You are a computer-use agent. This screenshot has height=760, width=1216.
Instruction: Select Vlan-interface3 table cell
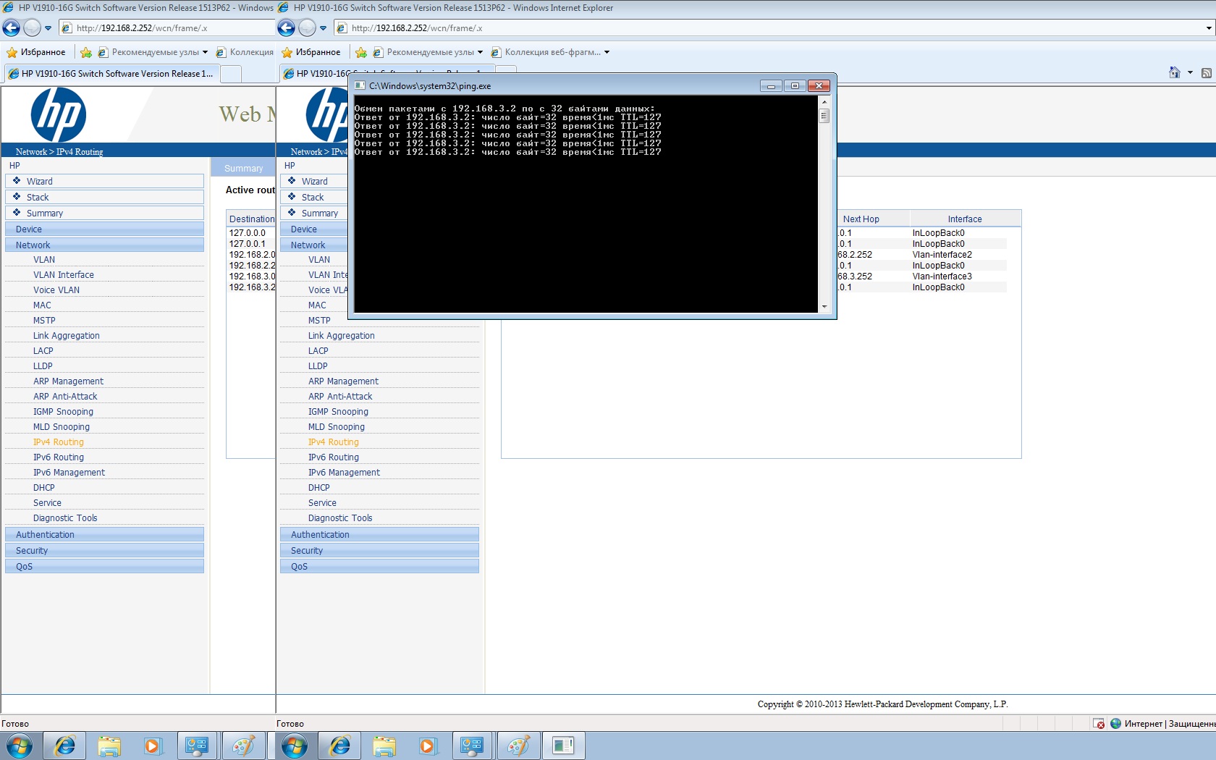pyautogui.click(x=942, y=276)
